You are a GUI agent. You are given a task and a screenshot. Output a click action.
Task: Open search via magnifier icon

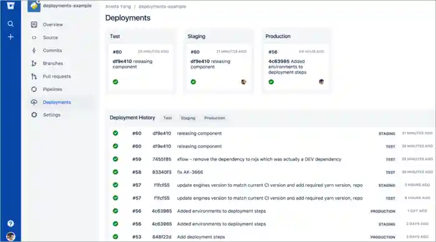coord(11,24)
